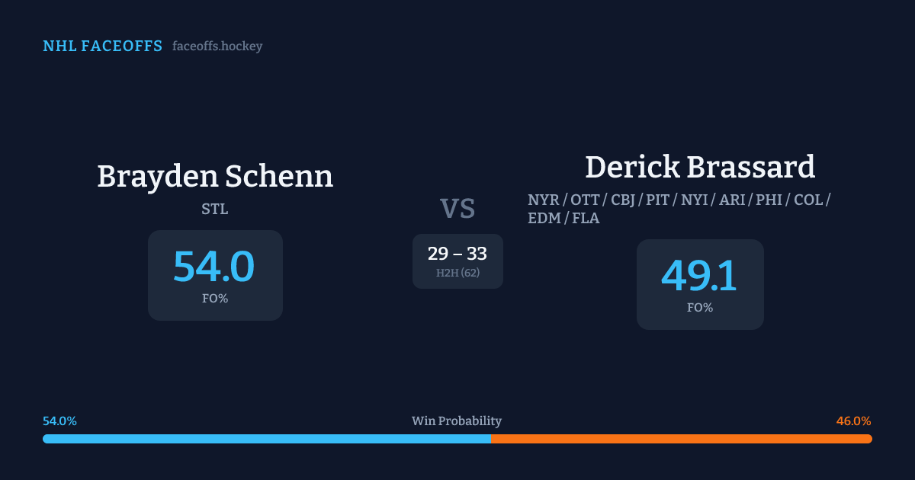Click Schenn's 54.0 faceoff percentage value
The height and width of the screenshot is (480, 915).
point(214,266)
